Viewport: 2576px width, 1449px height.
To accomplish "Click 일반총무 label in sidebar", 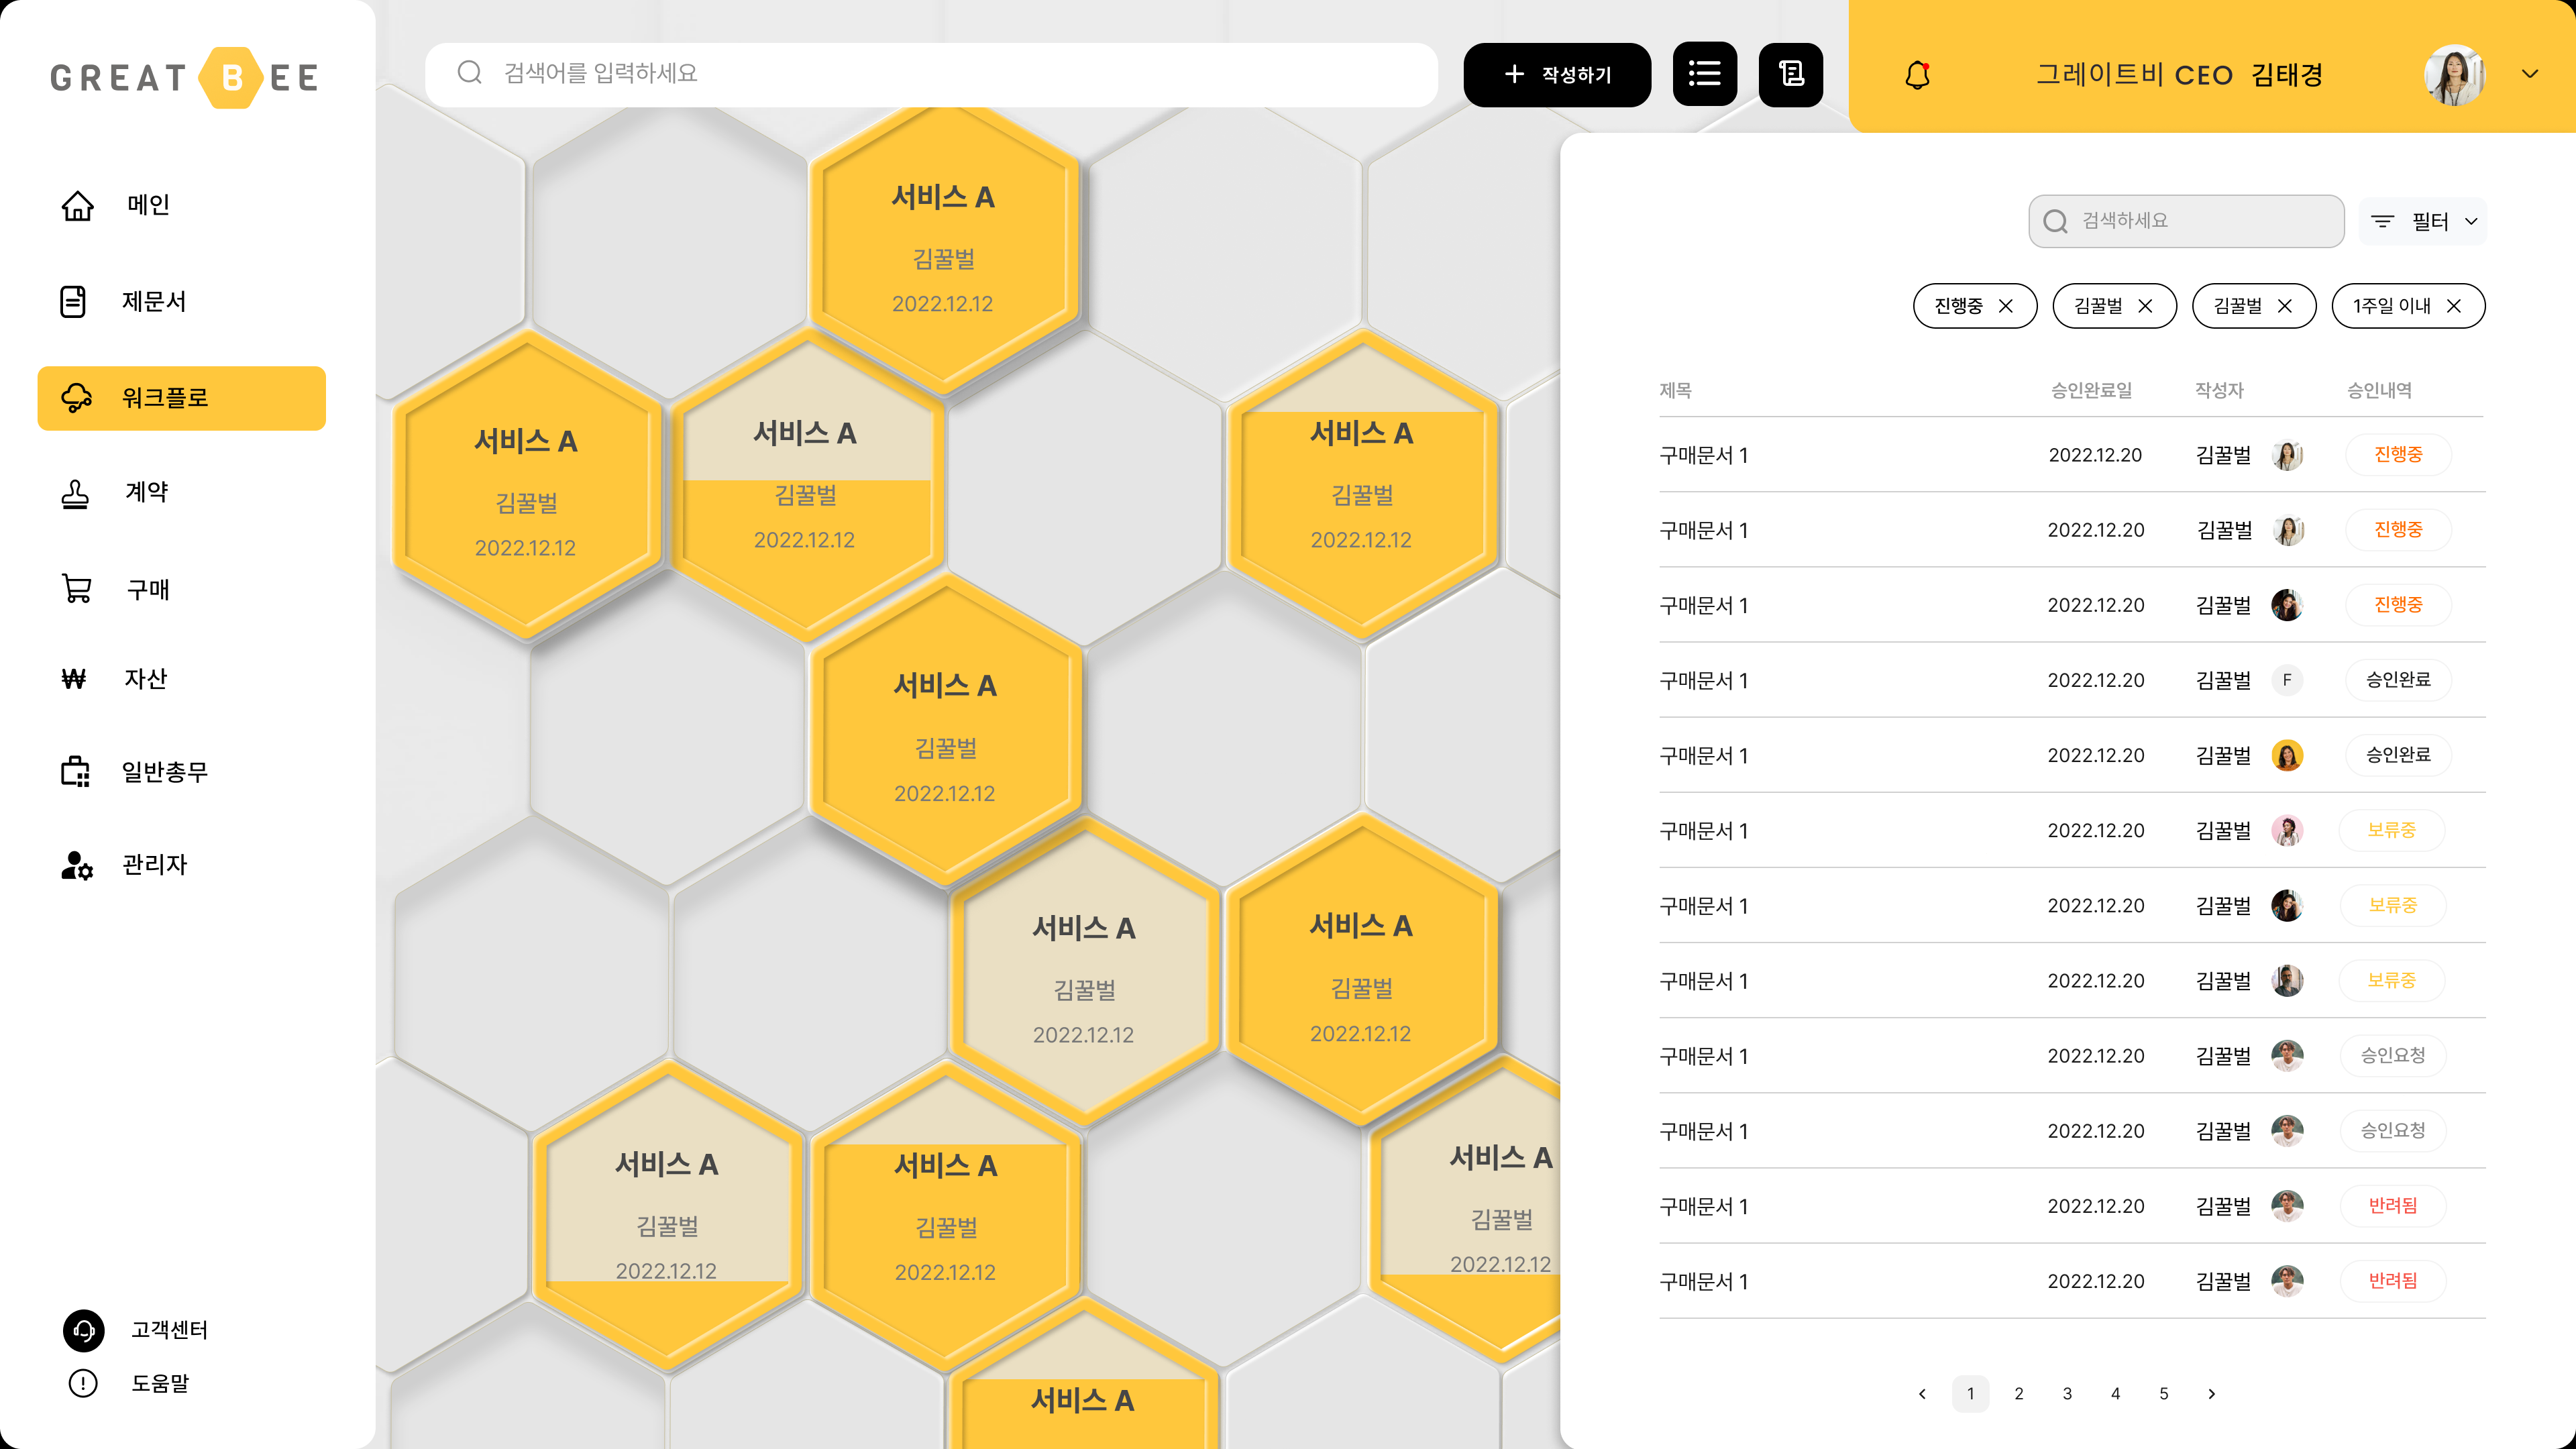I will tap(165, 772).
